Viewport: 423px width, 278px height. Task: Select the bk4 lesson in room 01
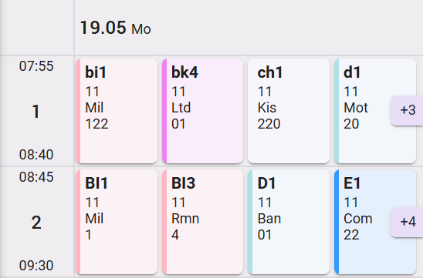(202, 111)
